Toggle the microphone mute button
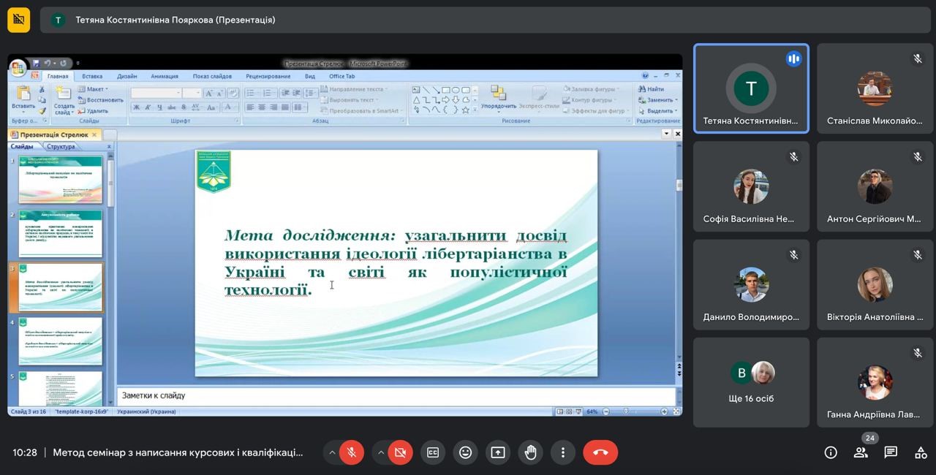 point(351,452)
